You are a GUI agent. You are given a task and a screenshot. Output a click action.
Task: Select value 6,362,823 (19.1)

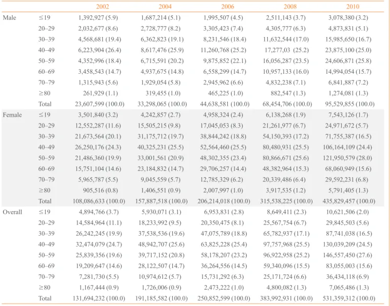point(162,39)
